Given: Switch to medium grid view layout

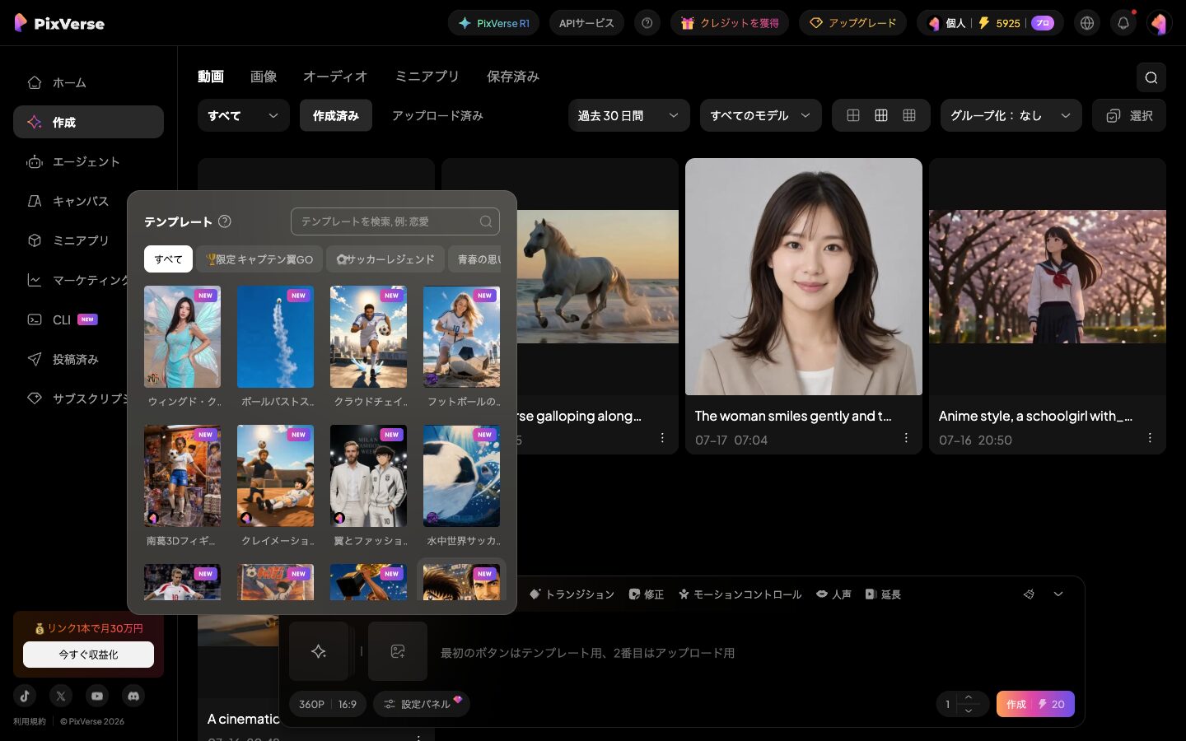Looking at the screenshot, I should coord(881,116).
